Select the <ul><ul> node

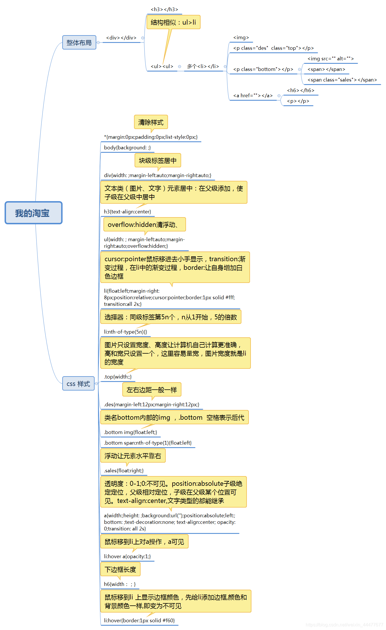[x=162, y=66]
